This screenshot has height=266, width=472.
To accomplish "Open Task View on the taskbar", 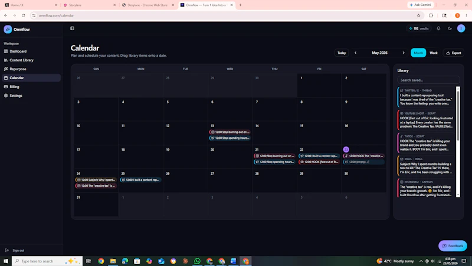I will click(88, 261).
